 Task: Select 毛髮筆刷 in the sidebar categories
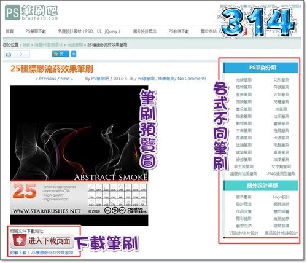coord(281,145)
